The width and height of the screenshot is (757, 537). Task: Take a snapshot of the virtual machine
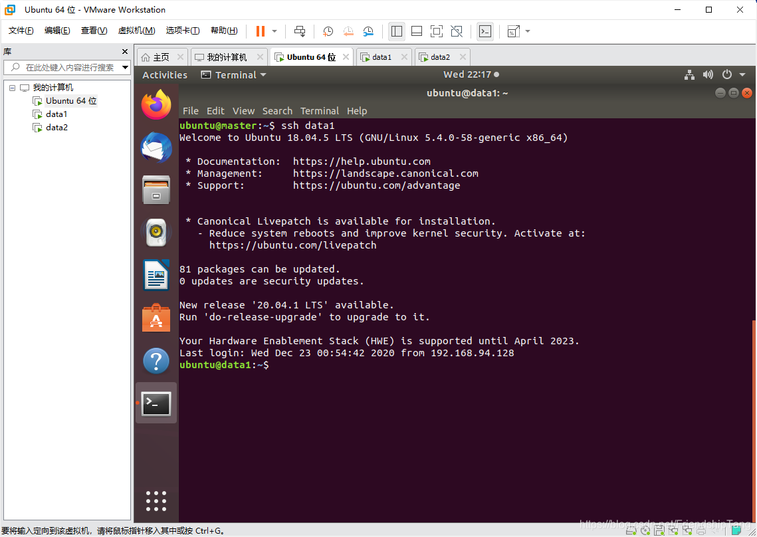click(328, 31)
